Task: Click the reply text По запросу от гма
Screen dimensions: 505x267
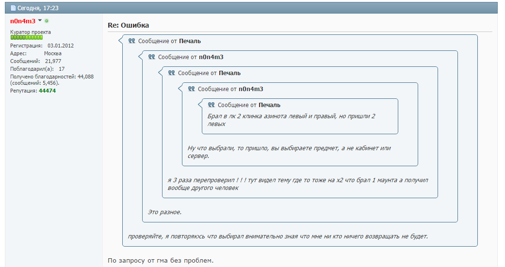Action: tap(161, 261)
